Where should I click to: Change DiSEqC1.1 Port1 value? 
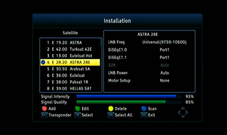coord(164,58)
